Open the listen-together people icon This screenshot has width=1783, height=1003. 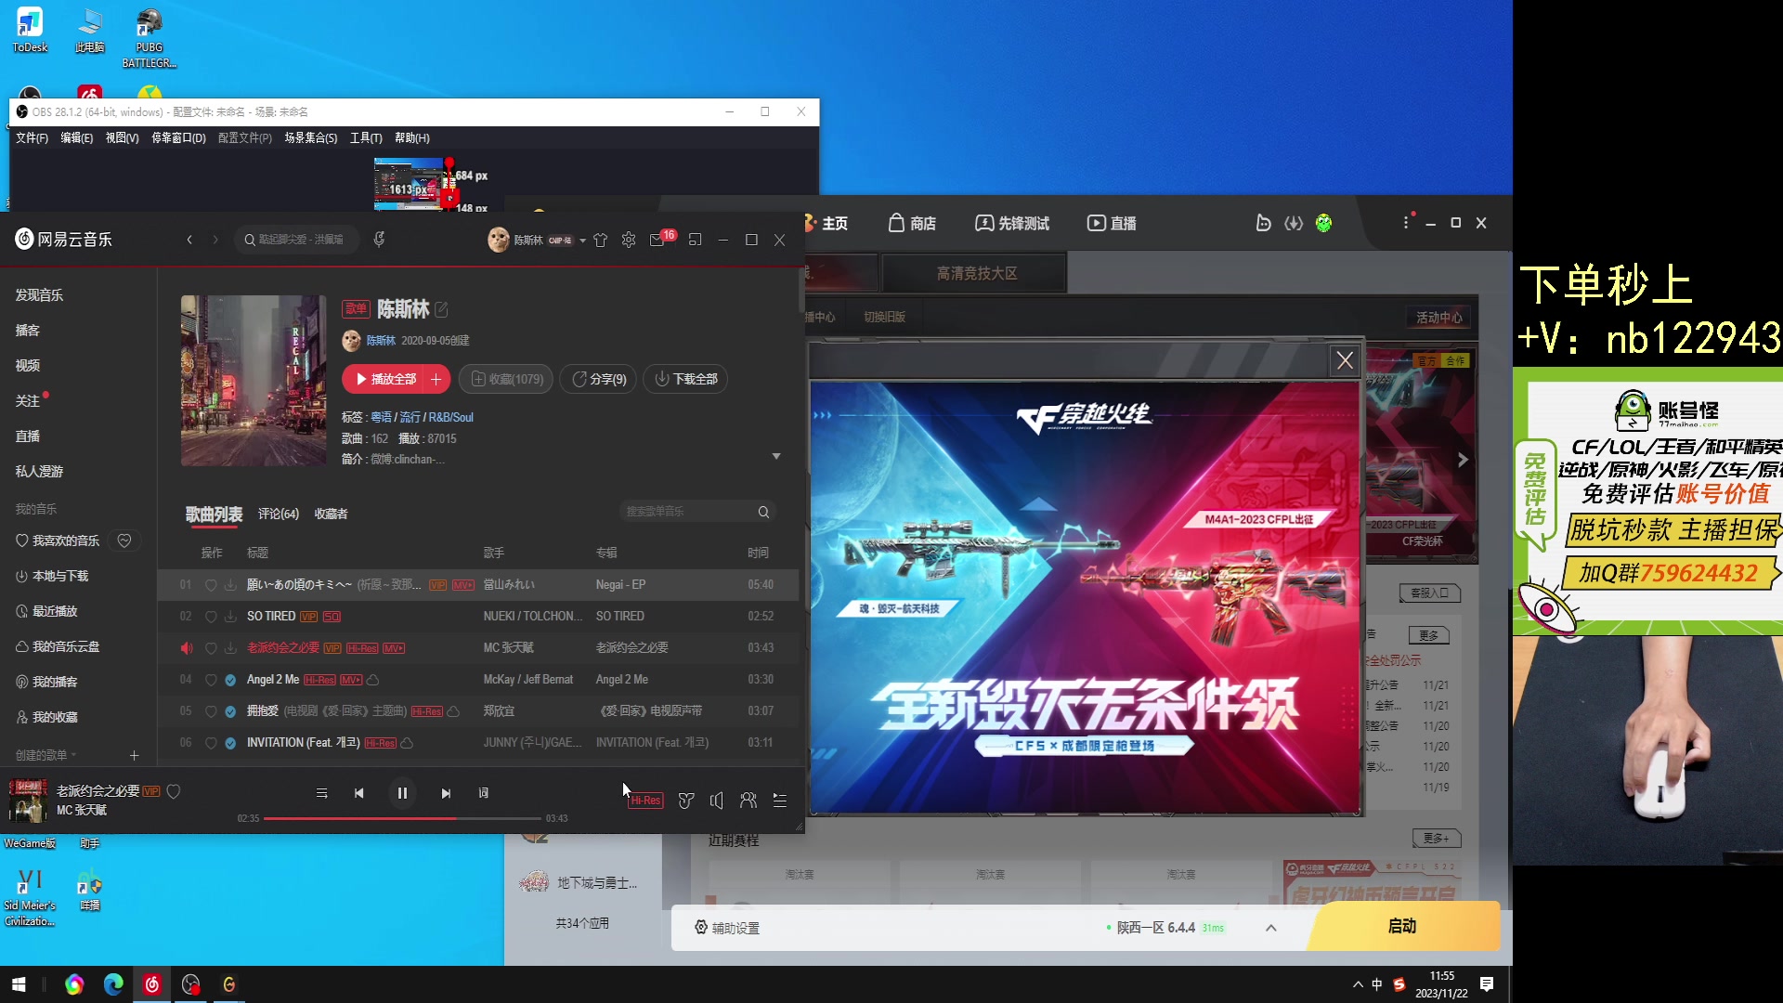(x=748, y=801)
